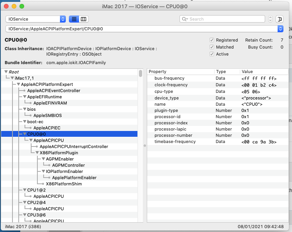Collapse the AppleEFIRuntime node
The height and width of the screenshot is (232, 292).
(25, 97)
